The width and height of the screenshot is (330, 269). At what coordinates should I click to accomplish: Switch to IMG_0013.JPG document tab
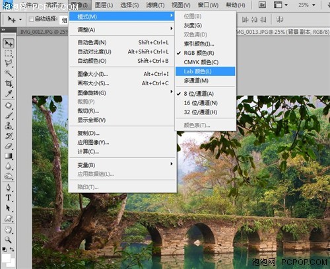(x=283, y=32)
